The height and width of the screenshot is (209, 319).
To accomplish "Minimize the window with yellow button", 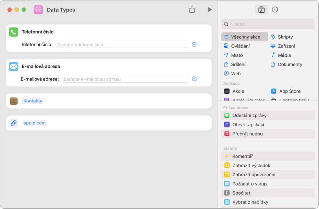I will (17, 10).
